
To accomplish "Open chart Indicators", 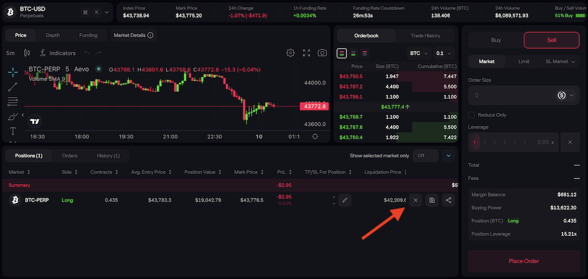I will click(58, 53).
